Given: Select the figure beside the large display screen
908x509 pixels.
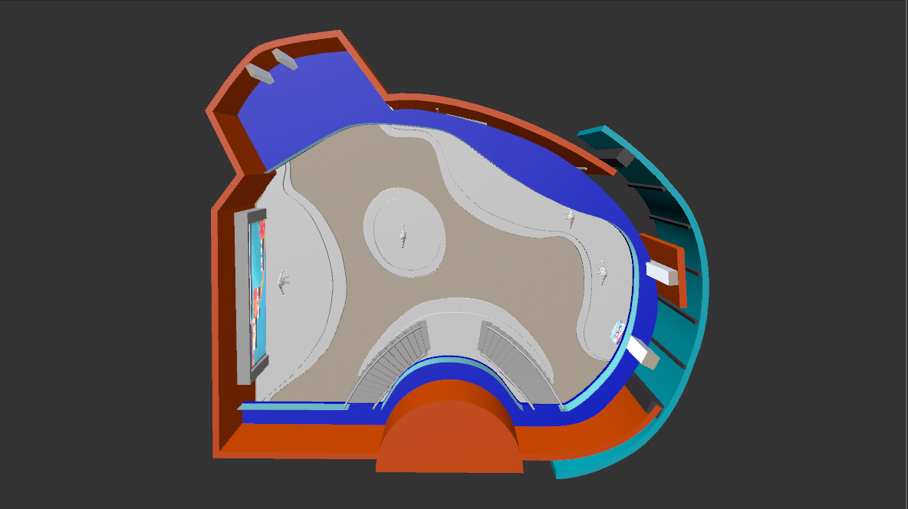Looking at the screenshot, I should [x=282, y=282].
